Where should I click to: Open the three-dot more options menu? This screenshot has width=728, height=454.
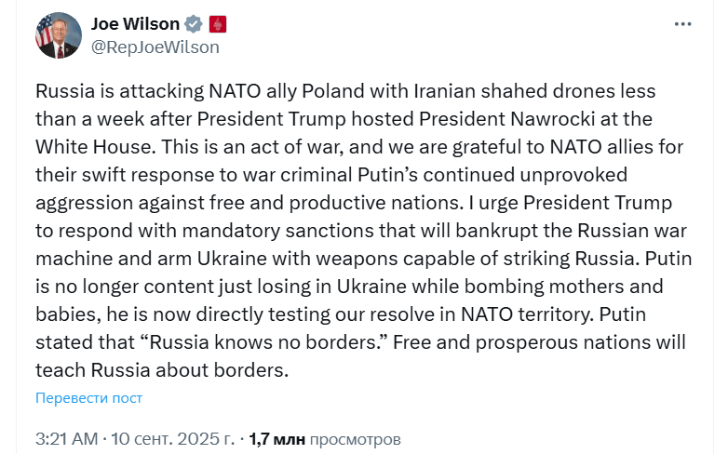pos(682,24)
